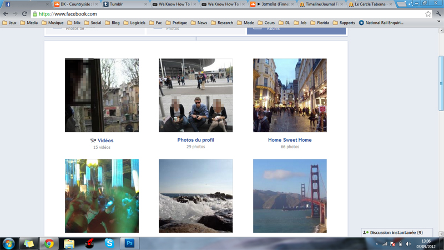The image size is (444, 250).
Task: Go back with the browser back arrow
Action: [x=6, y=13]
